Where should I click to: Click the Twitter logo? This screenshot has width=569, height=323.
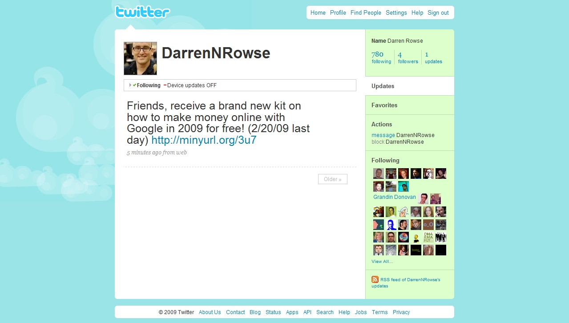click(141, 12)
